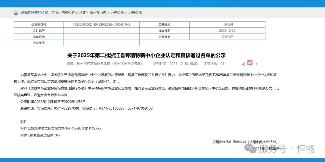Click the 市经信局 phone number 0571-85257088
The image size is (325, 162).
(x=67, y=108)
